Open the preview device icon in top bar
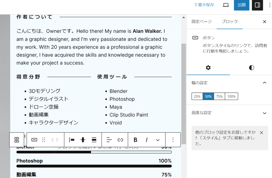This screenshot has width=272, height=178. click(x=226, y=5)
